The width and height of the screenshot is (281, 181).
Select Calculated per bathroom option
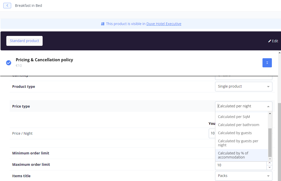(x=238, y=125)
